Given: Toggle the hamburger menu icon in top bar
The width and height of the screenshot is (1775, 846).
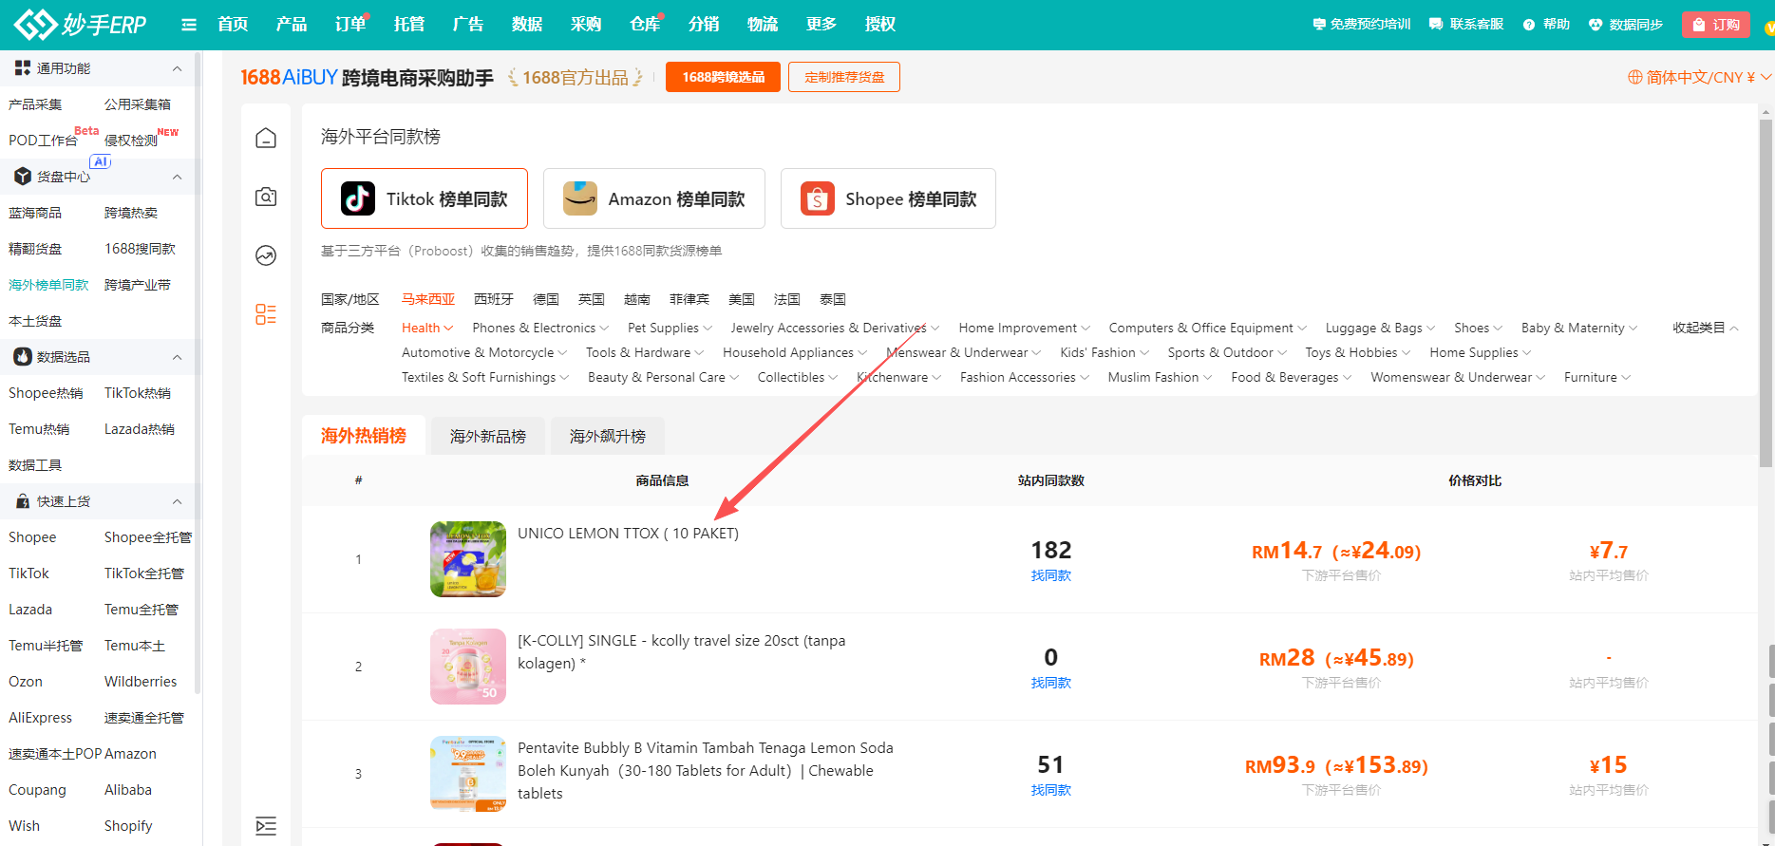Looking at the screenshot, I should (x=189, y=25).
